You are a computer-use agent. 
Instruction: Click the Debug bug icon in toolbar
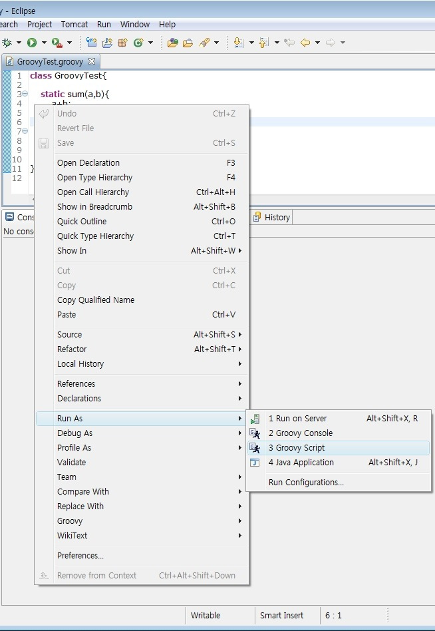(x=7, y=42)
